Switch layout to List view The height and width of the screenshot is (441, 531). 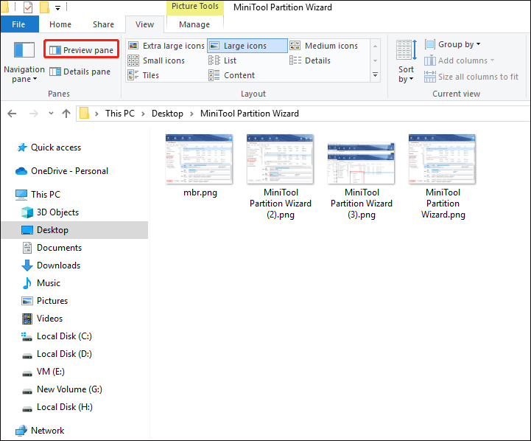(x=222, y=60)
